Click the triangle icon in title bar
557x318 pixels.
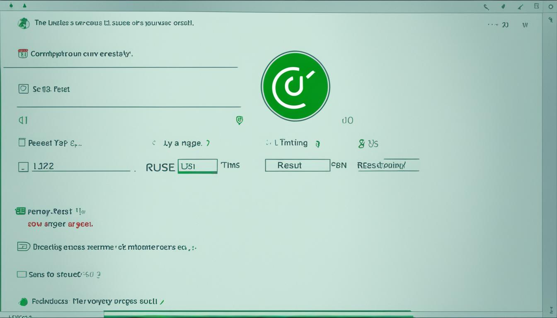pyautogui.click(x=24, y=6)
